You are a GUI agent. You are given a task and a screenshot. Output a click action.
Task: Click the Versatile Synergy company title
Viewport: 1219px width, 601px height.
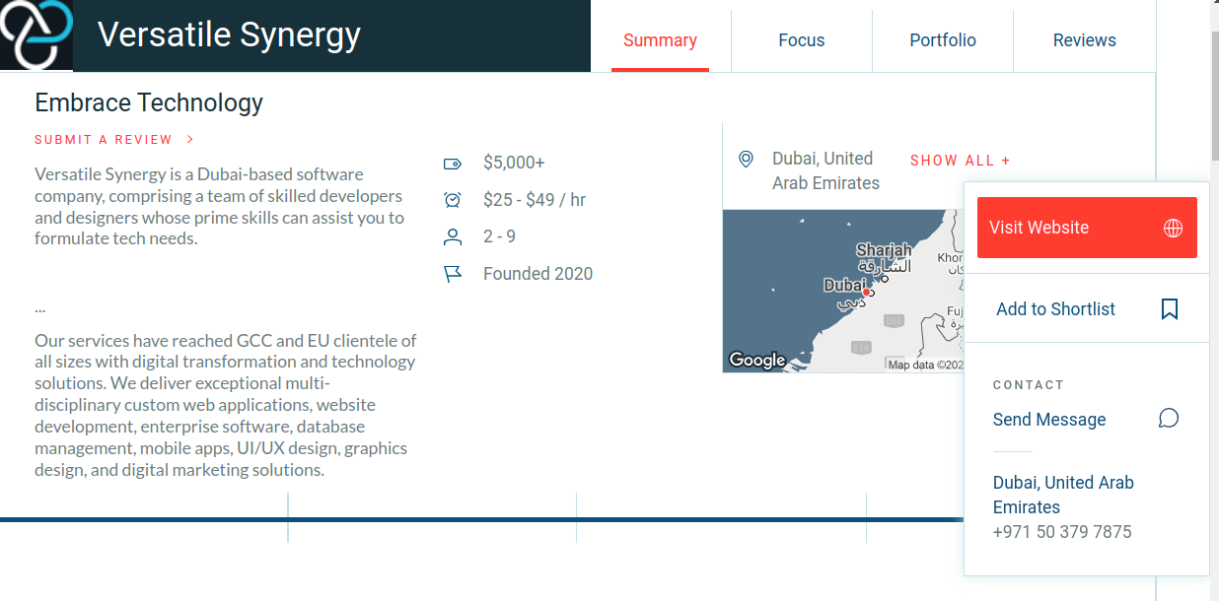click(229, 35)
